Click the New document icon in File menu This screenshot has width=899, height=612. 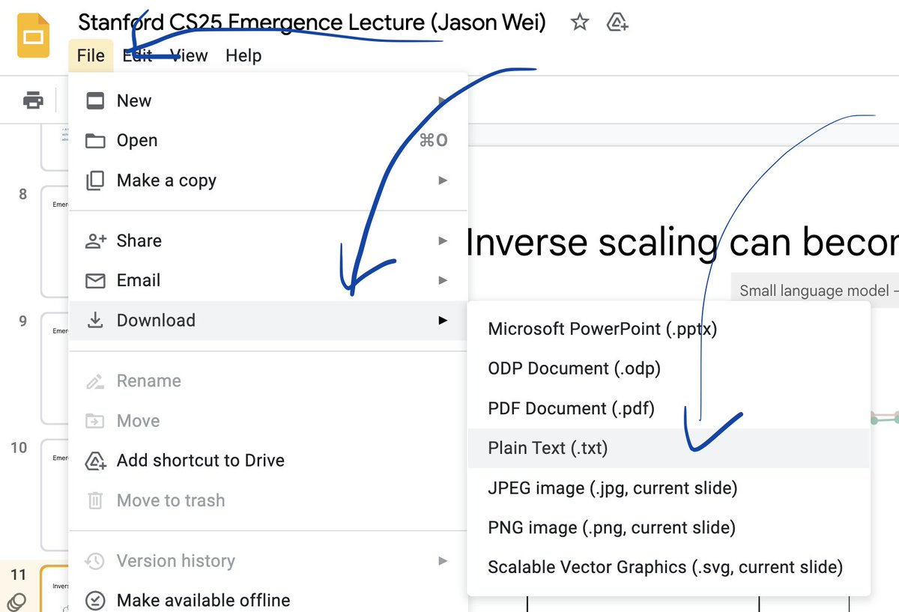[x=94, y=100]
